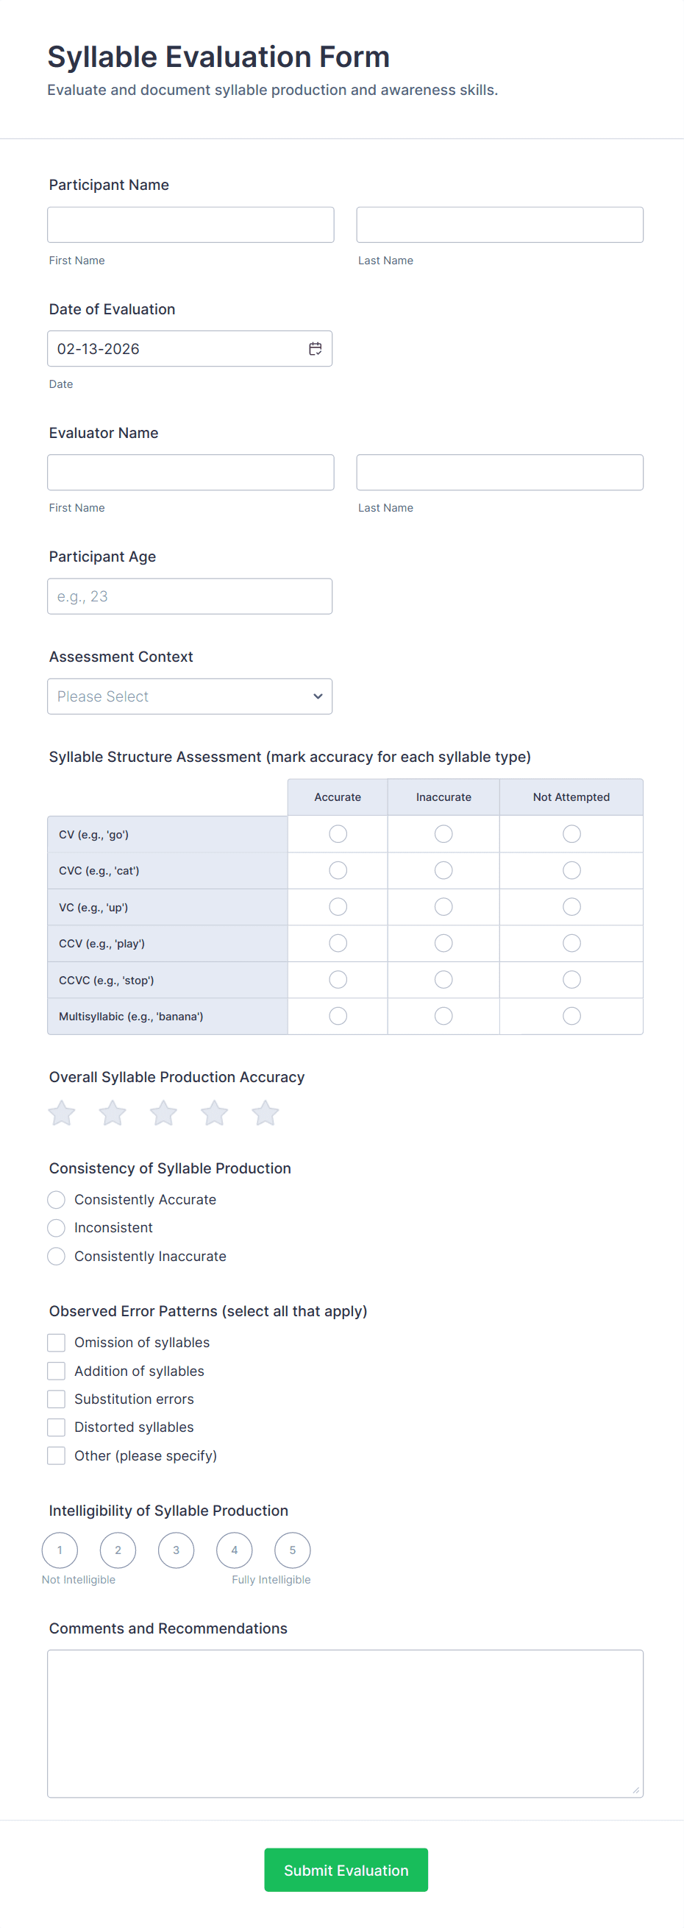This screenshot has height=1928, width=684.
Task: Rate accuracy with the first star
Action: point(61,1113)
